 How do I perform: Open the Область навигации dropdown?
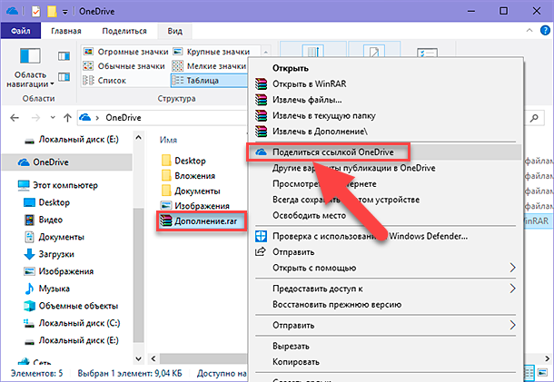pyautogui.click(x=30, y=66)
